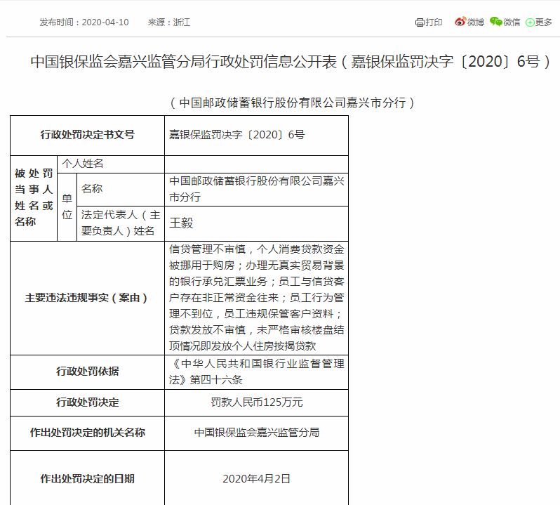Select 中国银保监会嘉兴监管分局 authority cell
Viewport: 560px width, 505px height.
256,433
